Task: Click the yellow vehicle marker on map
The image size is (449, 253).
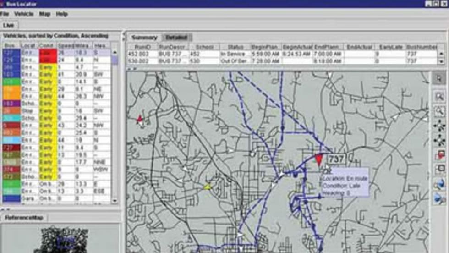Action: (208, 187)
